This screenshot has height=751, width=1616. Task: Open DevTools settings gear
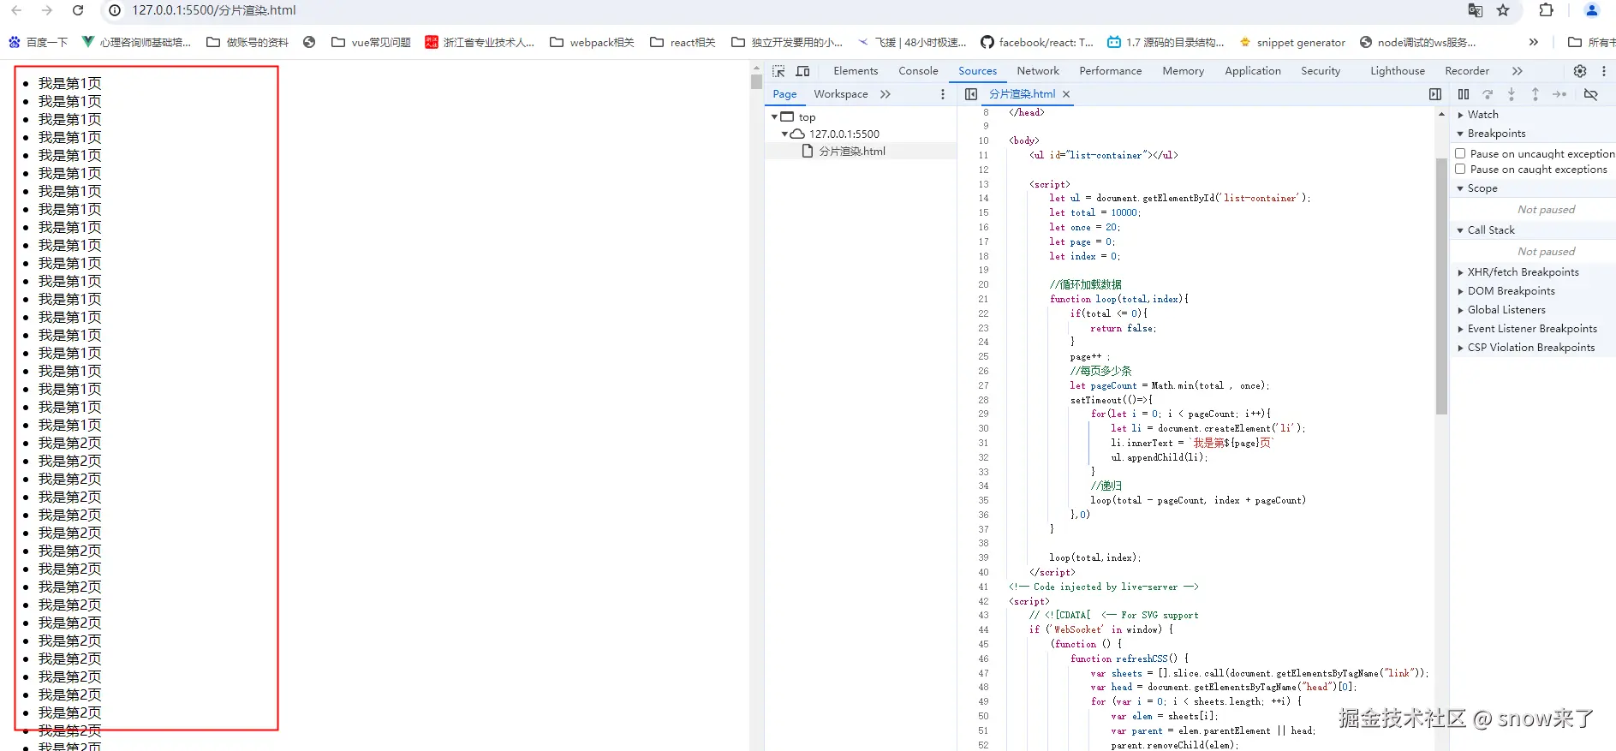click(1580, 71)
